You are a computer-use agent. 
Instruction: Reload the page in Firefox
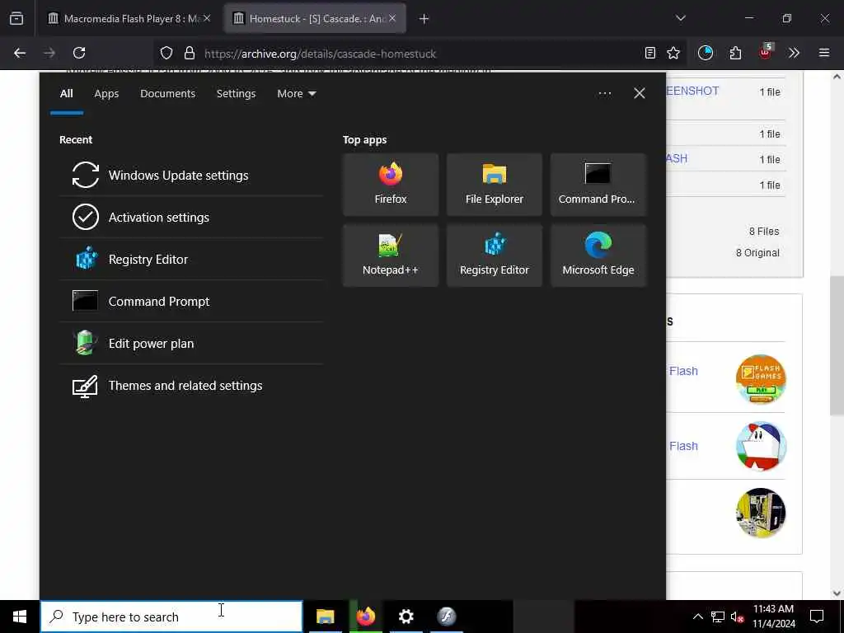[x=79, y=53]
